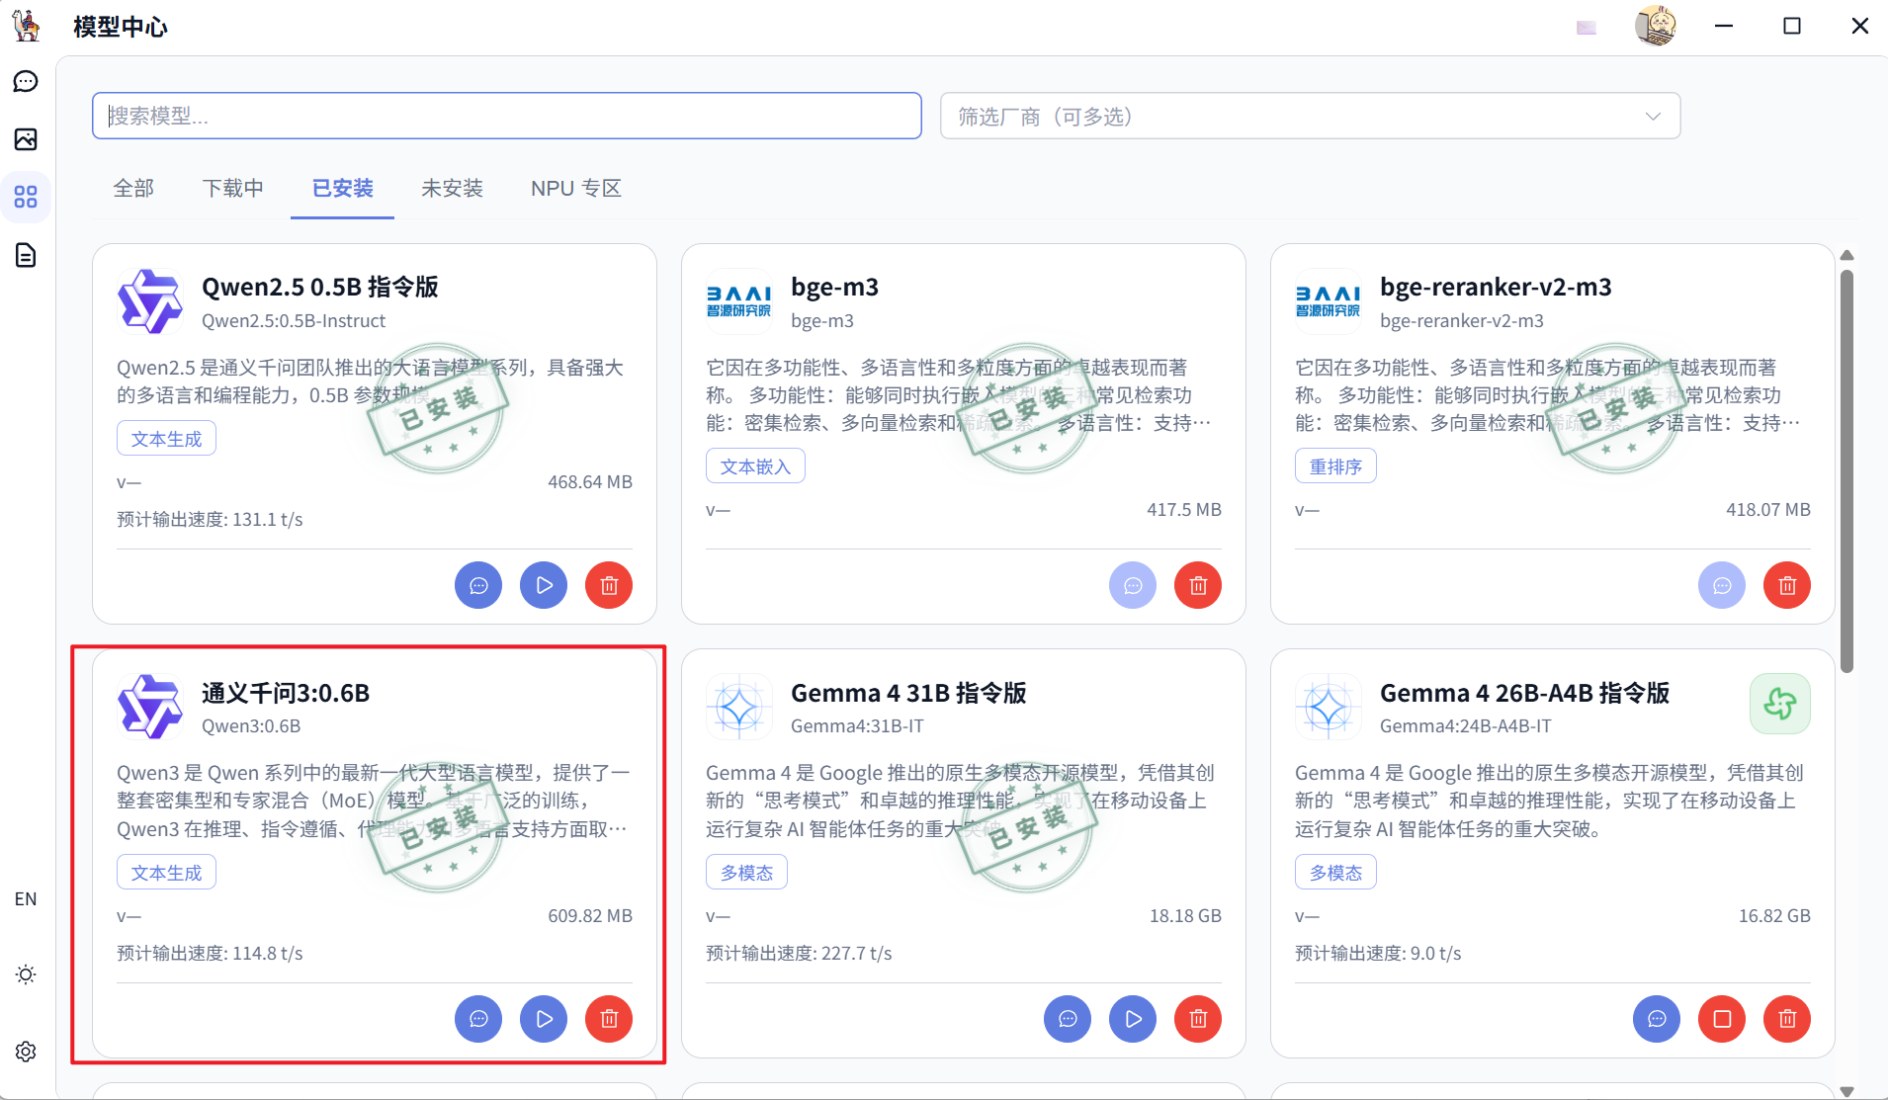The image size is (1888, 1100).
Task: Chat with Gemma 4 31B 指令版
Action: (1068, 1019)
